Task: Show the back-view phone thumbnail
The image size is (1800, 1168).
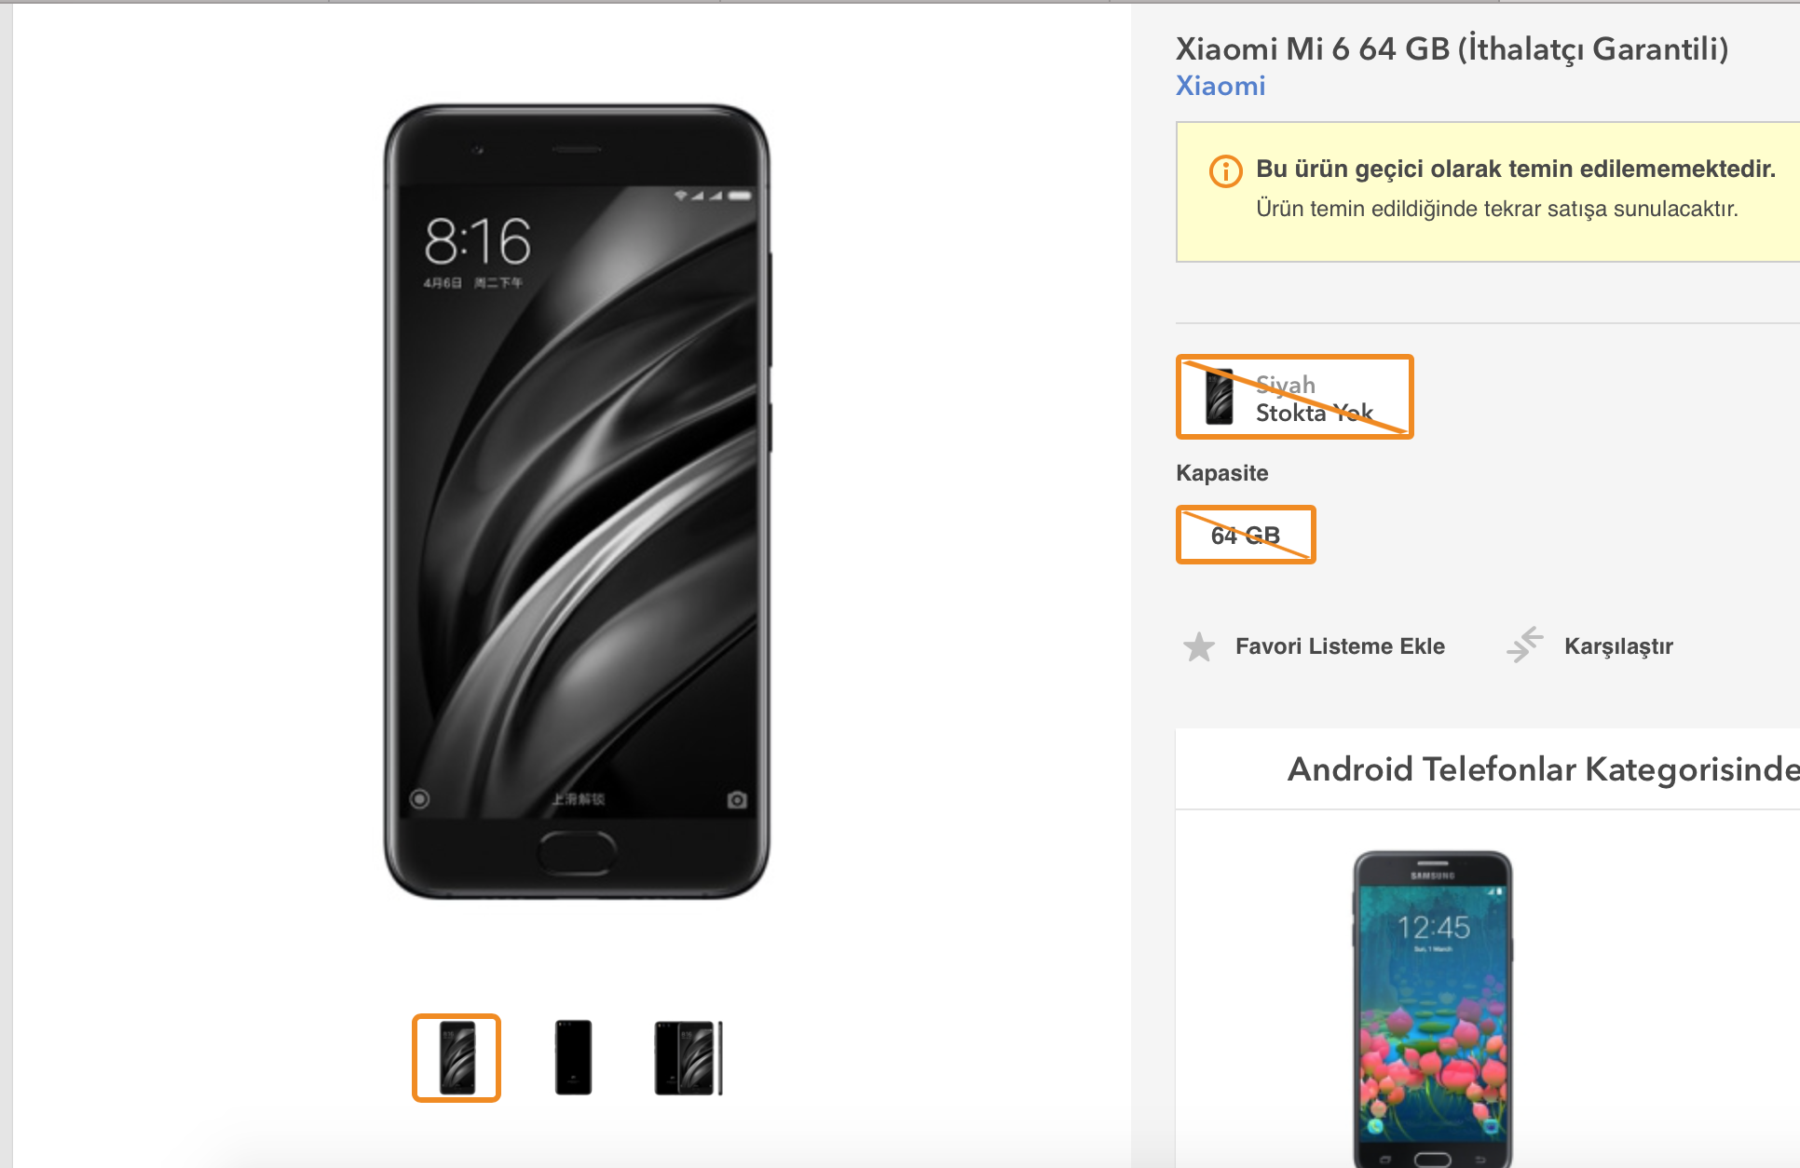Action: click(573, 1058)
